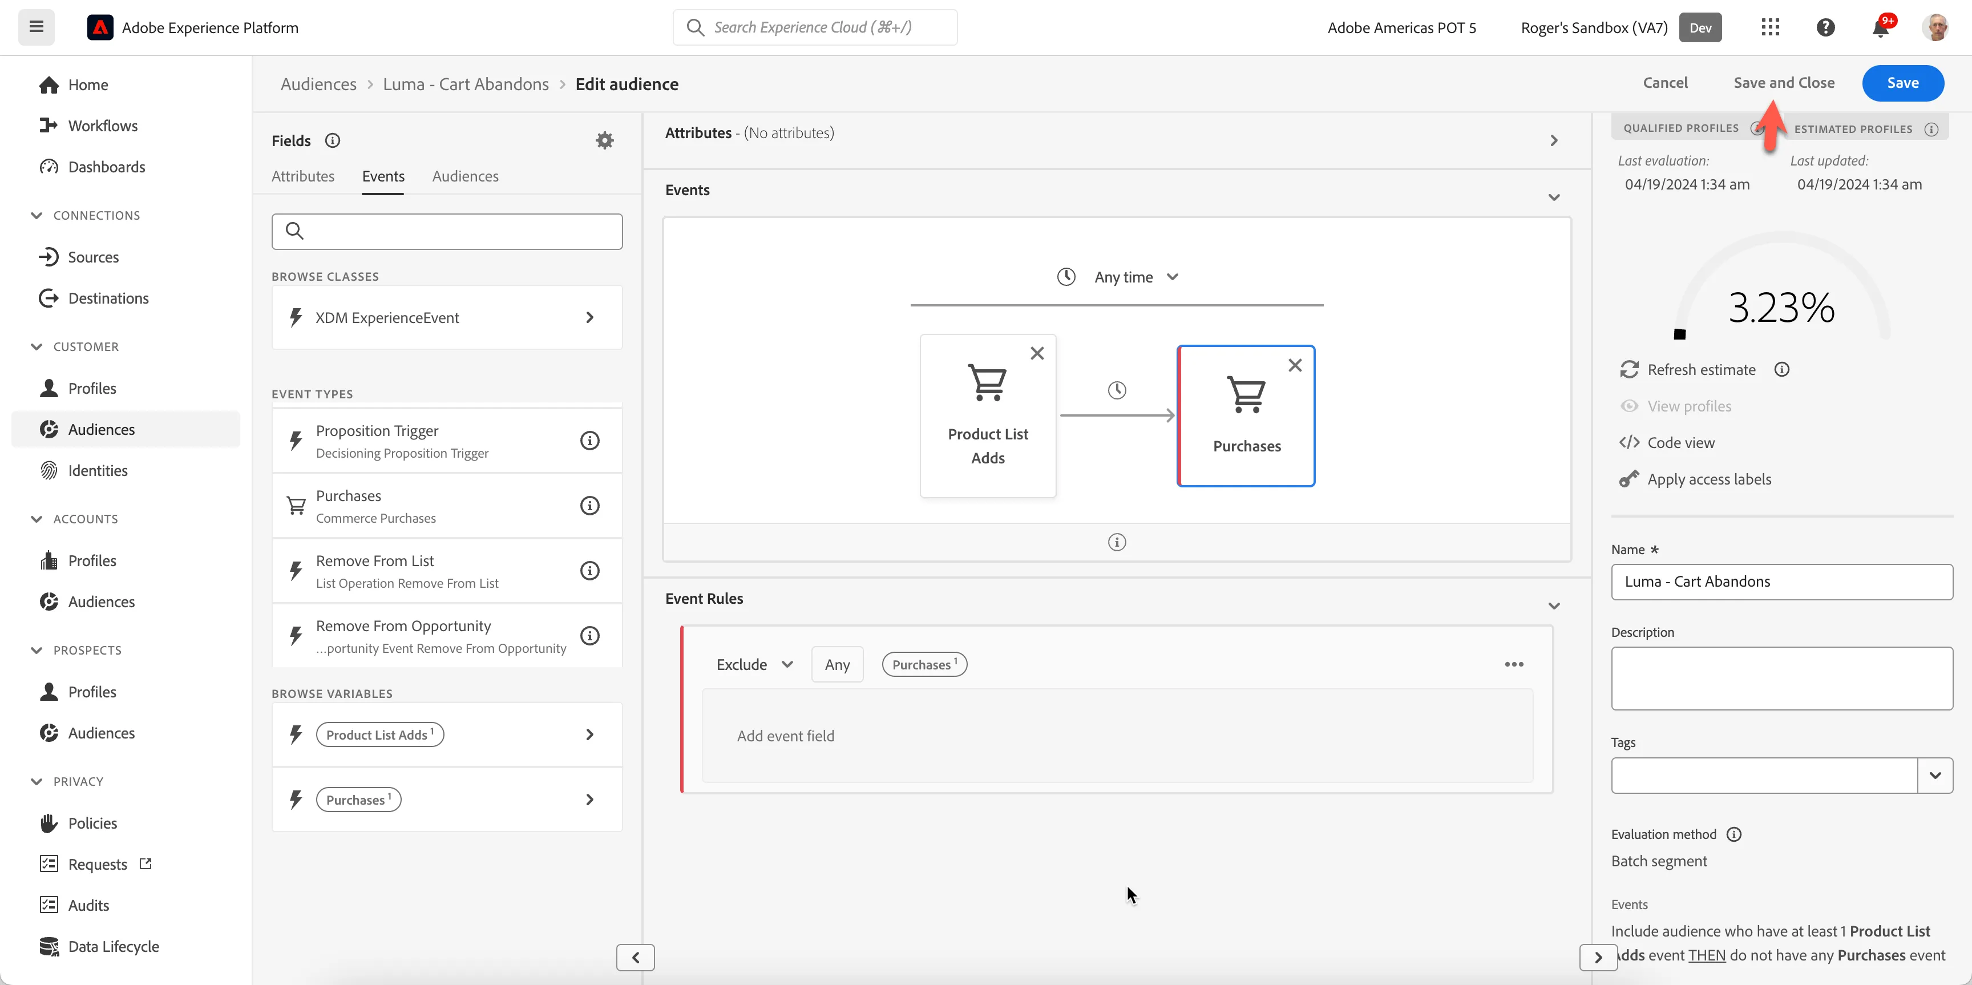Viewport: 1972px width, 985px height.
Task: Click info icon below events canvas
Action: [1117, 543]
